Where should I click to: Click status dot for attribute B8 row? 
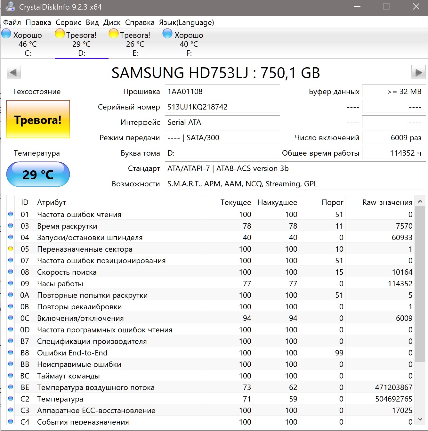tap(11, 353)
